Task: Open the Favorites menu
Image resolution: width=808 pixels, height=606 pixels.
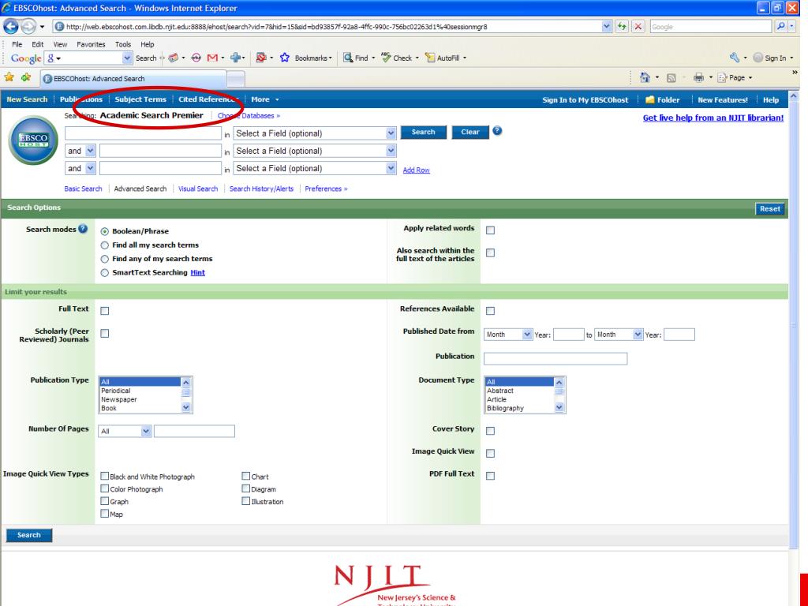Action: coord(91,44)
